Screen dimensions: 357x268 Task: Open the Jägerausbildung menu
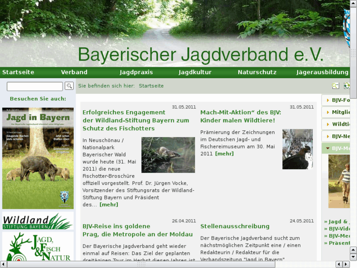322,72
